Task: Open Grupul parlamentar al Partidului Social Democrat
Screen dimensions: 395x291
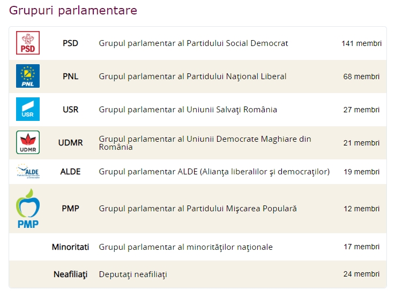Action: (193, 43)
